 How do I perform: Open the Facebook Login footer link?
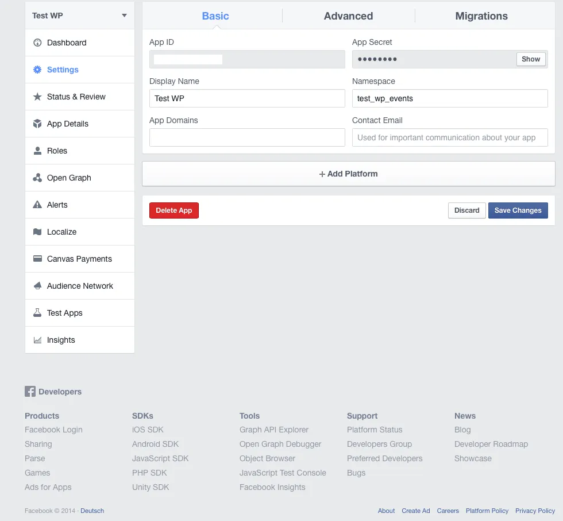53,430
